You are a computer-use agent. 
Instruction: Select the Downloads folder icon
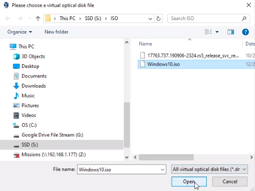click(16, 86)
